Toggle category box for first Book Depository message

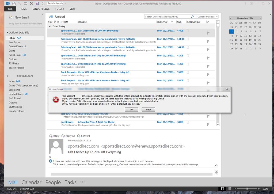pos(188,72)
